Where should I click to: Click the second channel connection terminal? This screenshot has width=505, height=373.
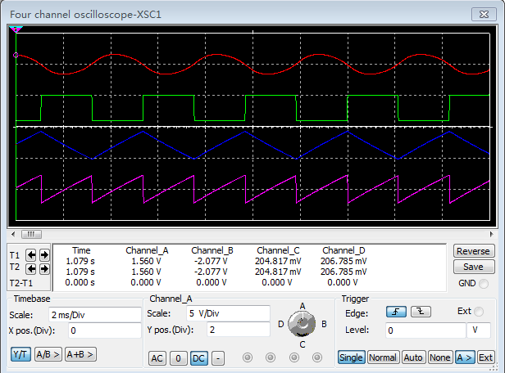click(x=271, y=357)
